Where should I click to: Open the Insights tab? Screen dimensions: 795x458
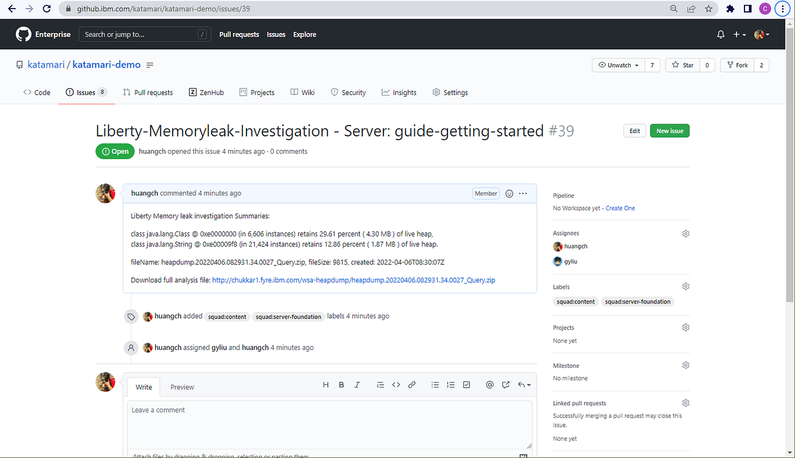point(399,93)
